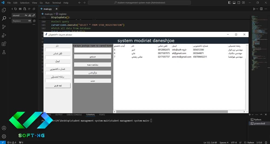Open the Search view in activity bar
270x144 pixels.
[x=4, y=18]
